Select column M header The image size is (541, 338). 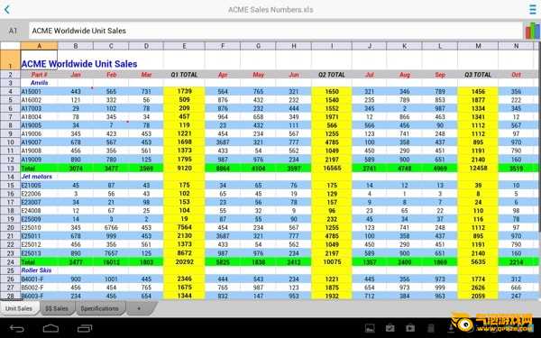[x=478, y=46]
